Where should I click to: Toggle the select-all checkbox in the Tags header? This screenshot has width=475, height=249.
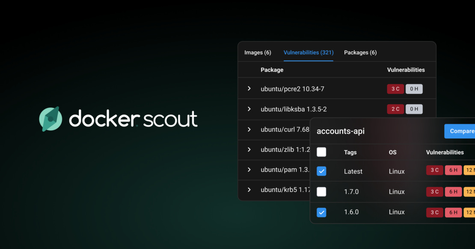click(x=321, y=152)
